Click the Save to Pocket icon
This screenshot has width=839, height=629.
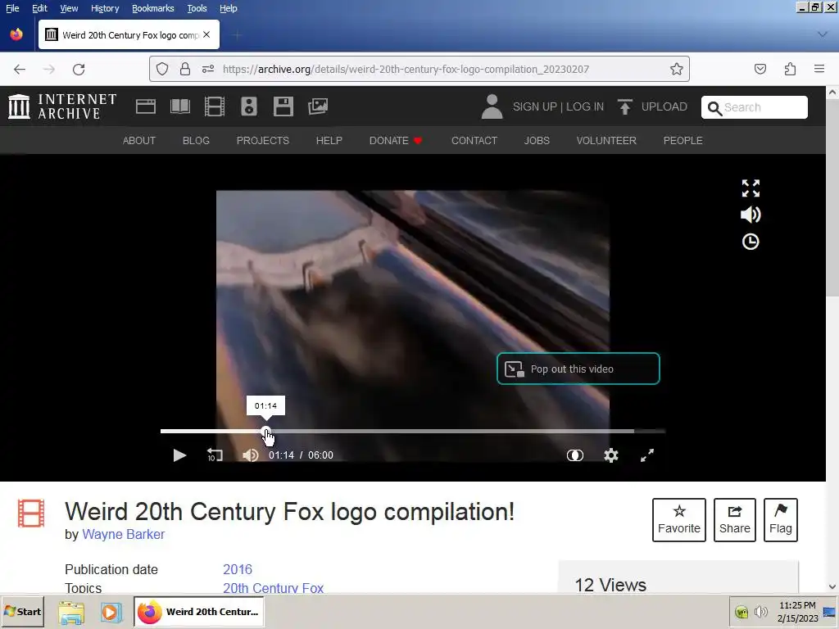tap(760, 69)
